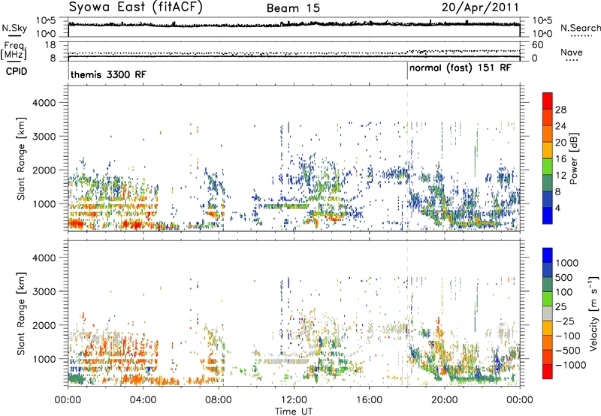
Task: Click the "4" Power colorbar tick label
Action: click(x=558, y=208)
